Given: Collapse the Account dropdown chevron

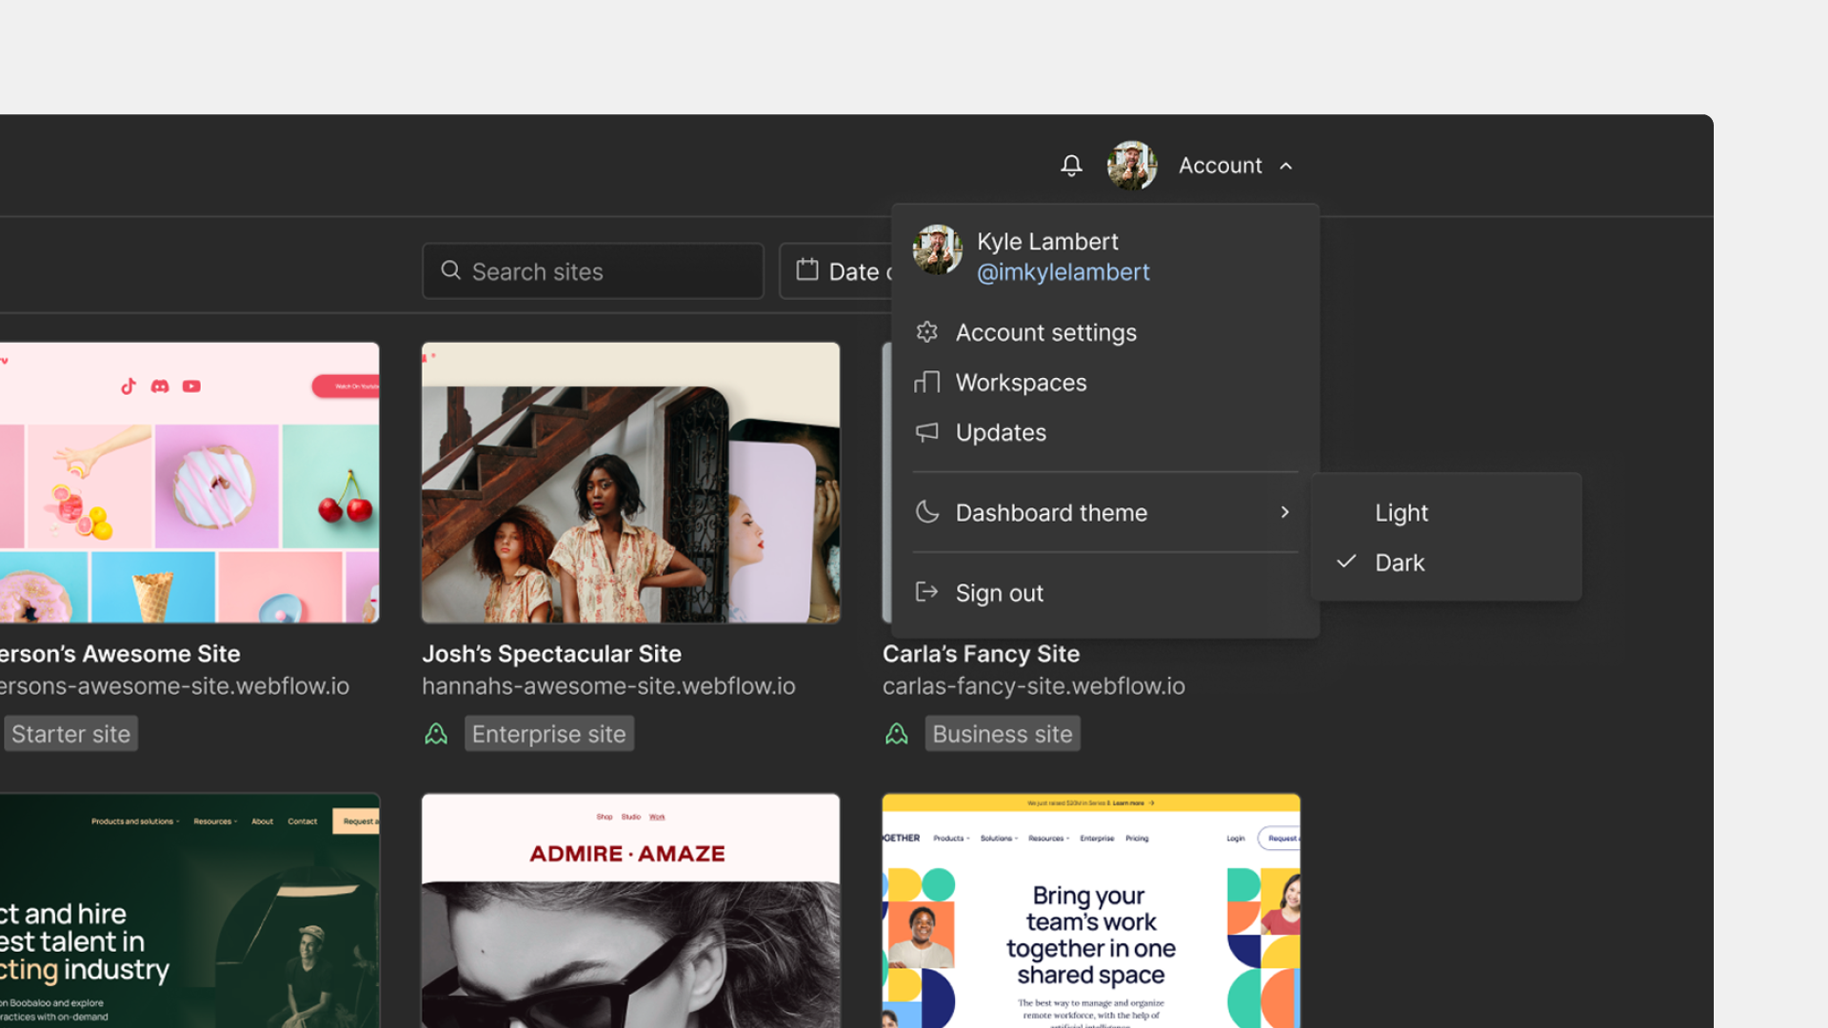Looking at the screenshot, I should (x=1286, y=165).
